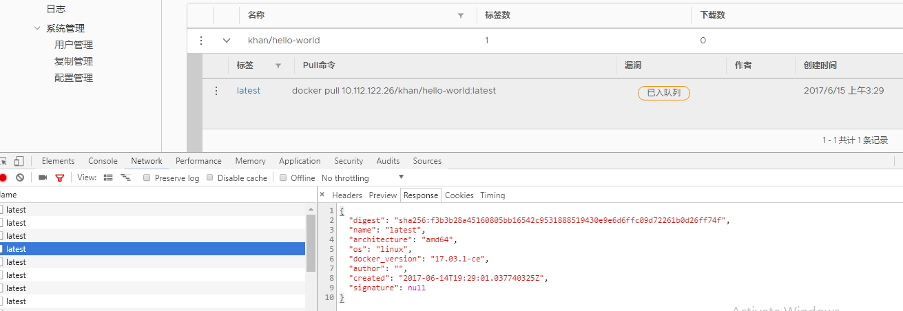903x311 pixels.
Task: Open the Timing tab
Action: 492,195
